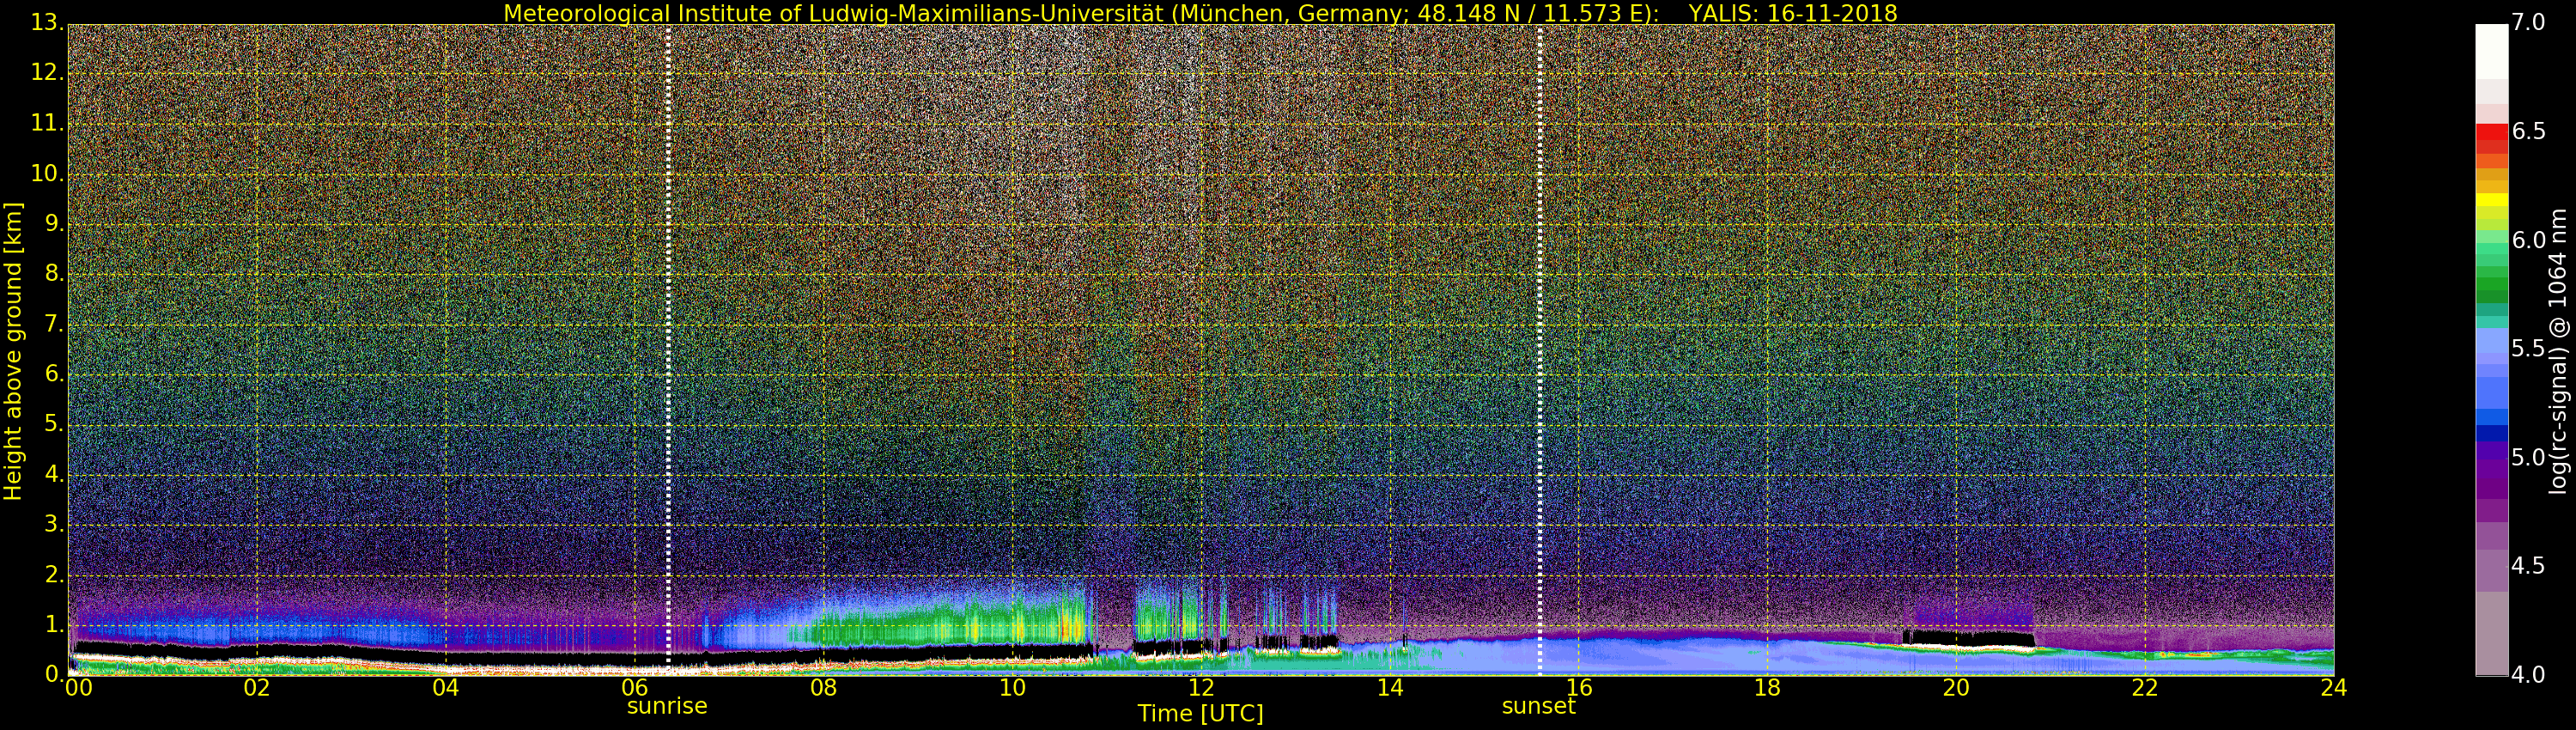
Task: Click the '7.0' colorbar tick label
Action: (x=2529, y=22)
